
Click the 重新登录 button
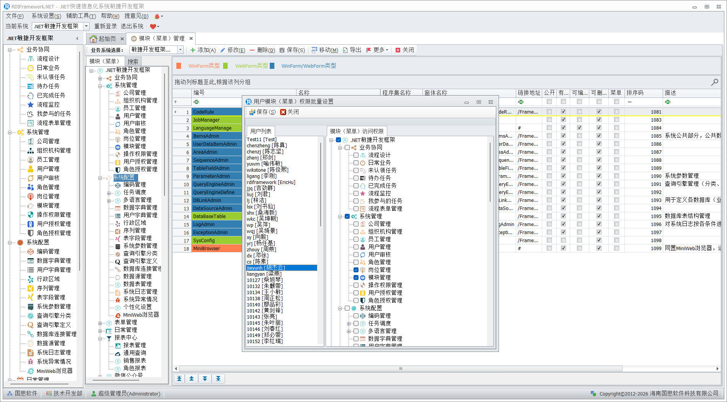tap(105, 26)
